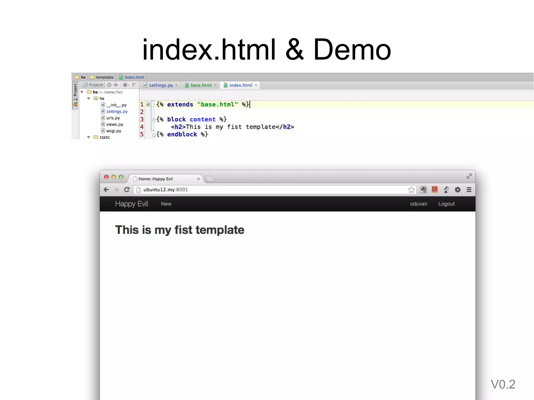The height and width of the screenshot is (400, 534).
Task: Close the base.html editor tab
Action: 215,85
